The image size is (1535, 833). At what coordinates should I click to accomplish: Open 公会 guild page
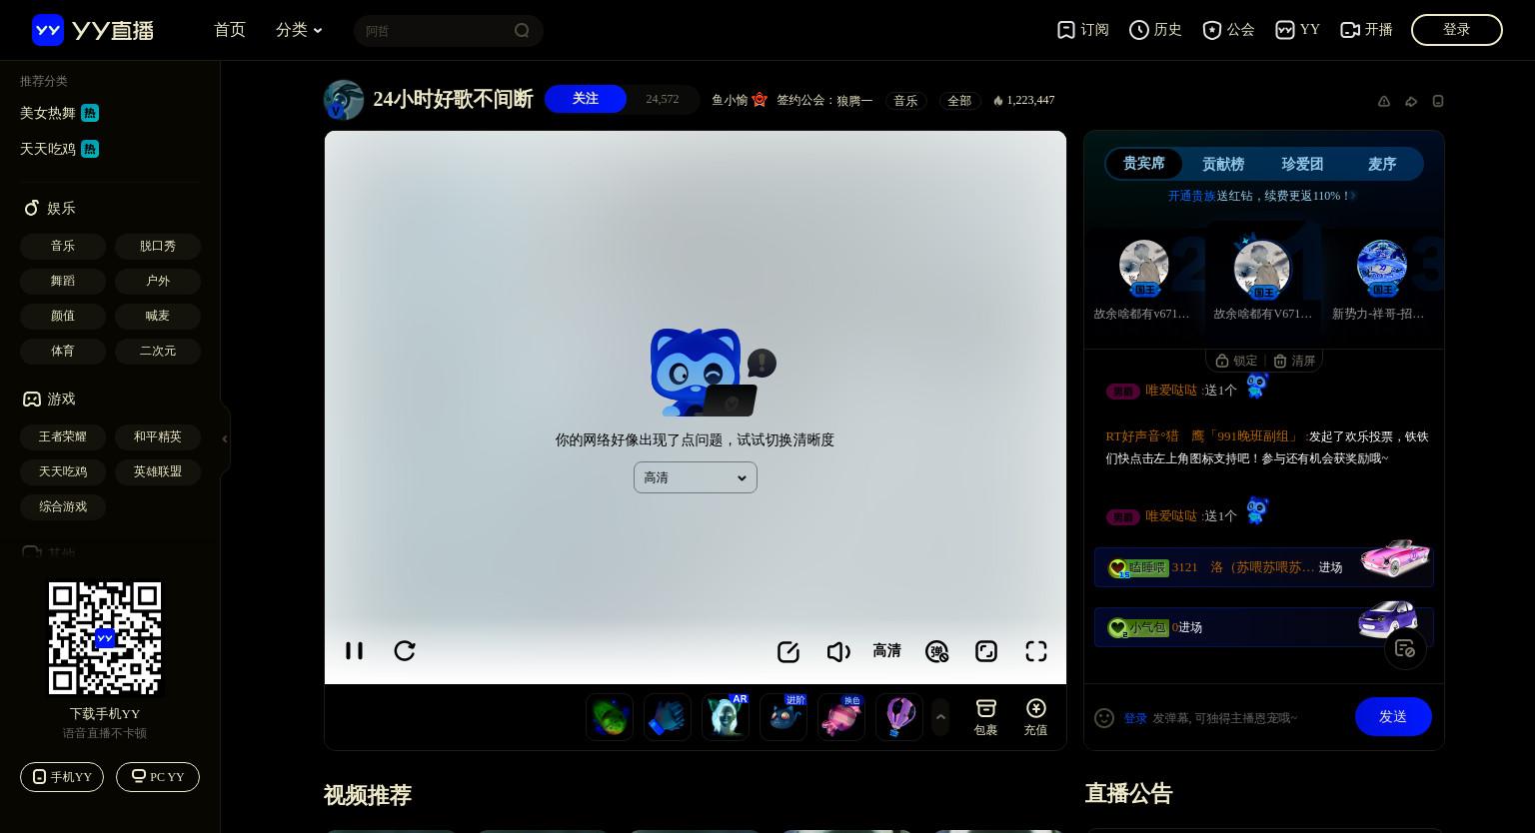[x=1228, y=30]
